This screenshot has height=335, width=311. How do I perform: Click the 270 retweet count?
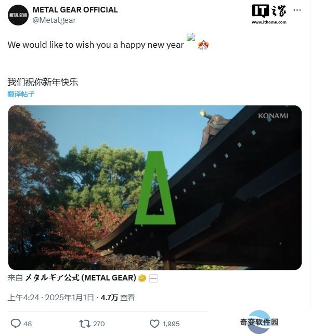tap(99, 324)
